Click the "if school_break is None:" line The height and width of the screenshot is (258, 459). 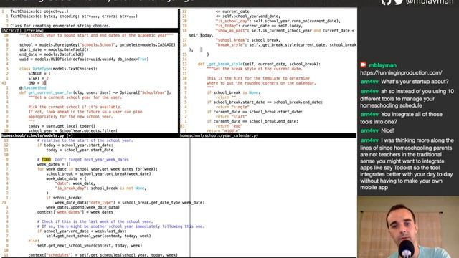233,92
